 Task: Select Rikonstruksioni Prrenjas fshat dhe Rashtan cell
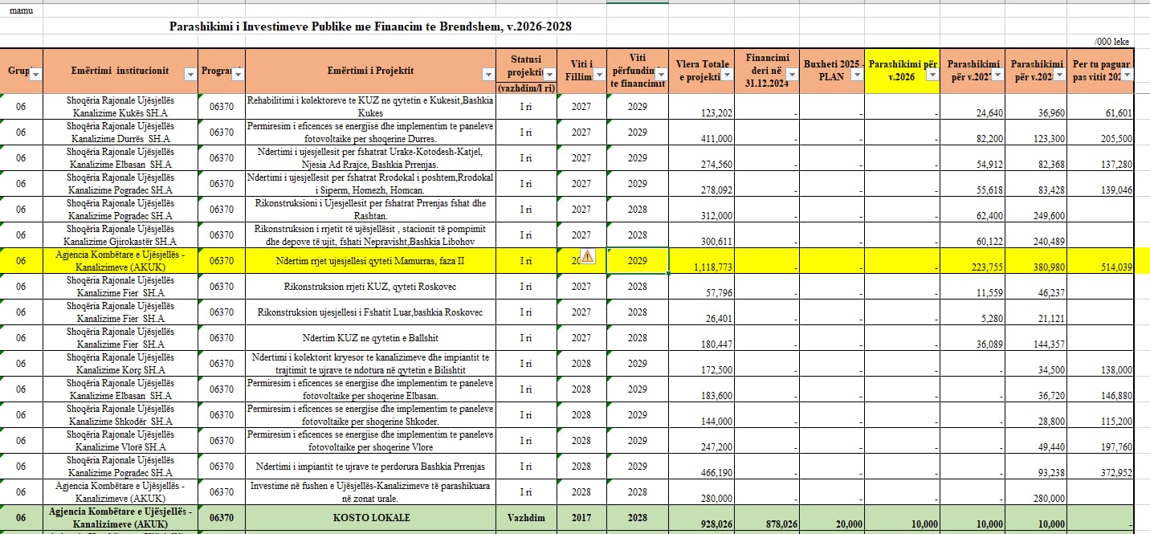370,209
